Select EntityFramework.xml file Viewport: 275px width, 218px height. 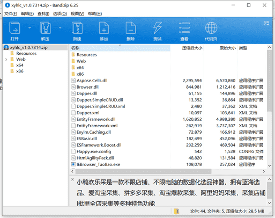click(97, 126)
